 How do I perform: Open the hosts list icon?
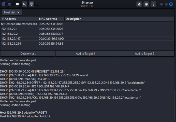click(32, 4)
